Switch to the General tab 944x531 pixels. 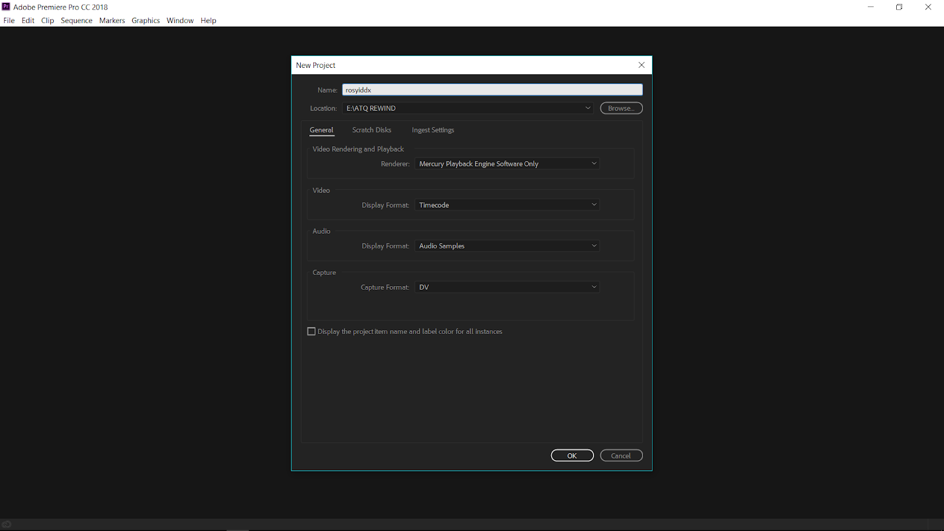coord(322,130)
